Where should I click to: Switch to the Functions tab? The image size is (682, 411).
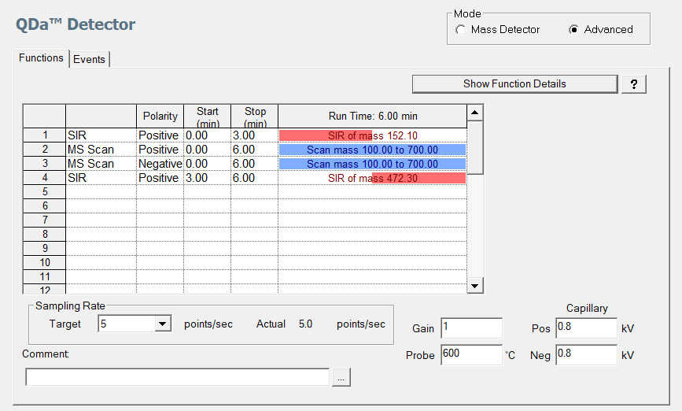[42, 58]
